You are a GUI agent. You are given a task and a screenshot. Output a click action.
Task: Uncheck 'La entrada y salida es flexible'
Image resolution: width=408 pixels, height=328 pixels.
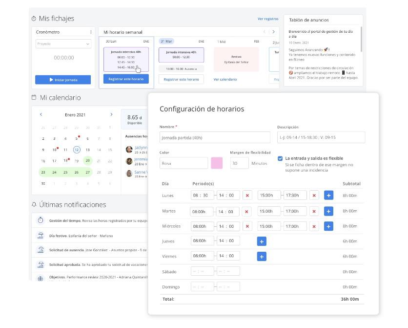pyautogui.click(x=280, y=158)
